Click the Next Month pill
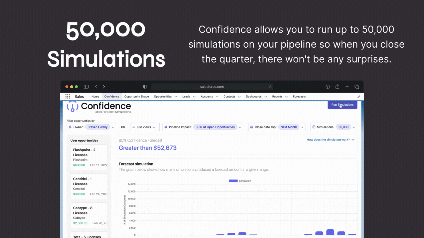 tap(289, 127)
